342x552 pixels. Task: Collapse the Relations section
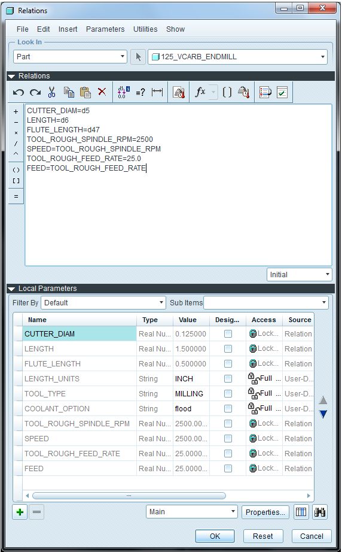[11, 76]
